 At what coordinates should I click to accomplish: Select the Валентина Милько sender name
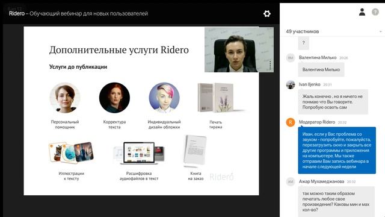318,58
